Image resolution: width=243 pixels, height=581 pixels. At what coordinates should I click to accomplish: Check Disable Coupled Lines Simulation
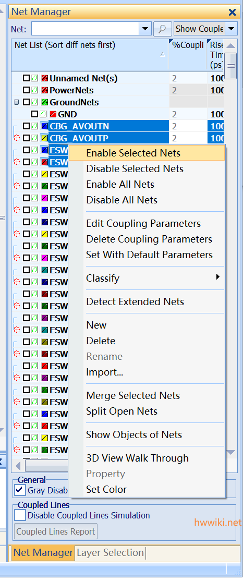tap(20, 515)
